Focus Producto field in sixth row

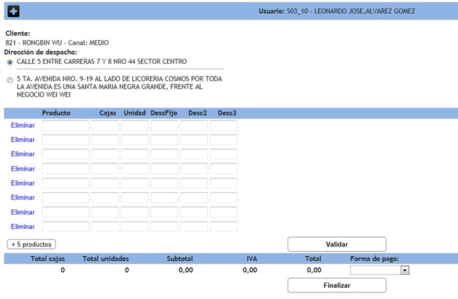click(x=66, y=198)
